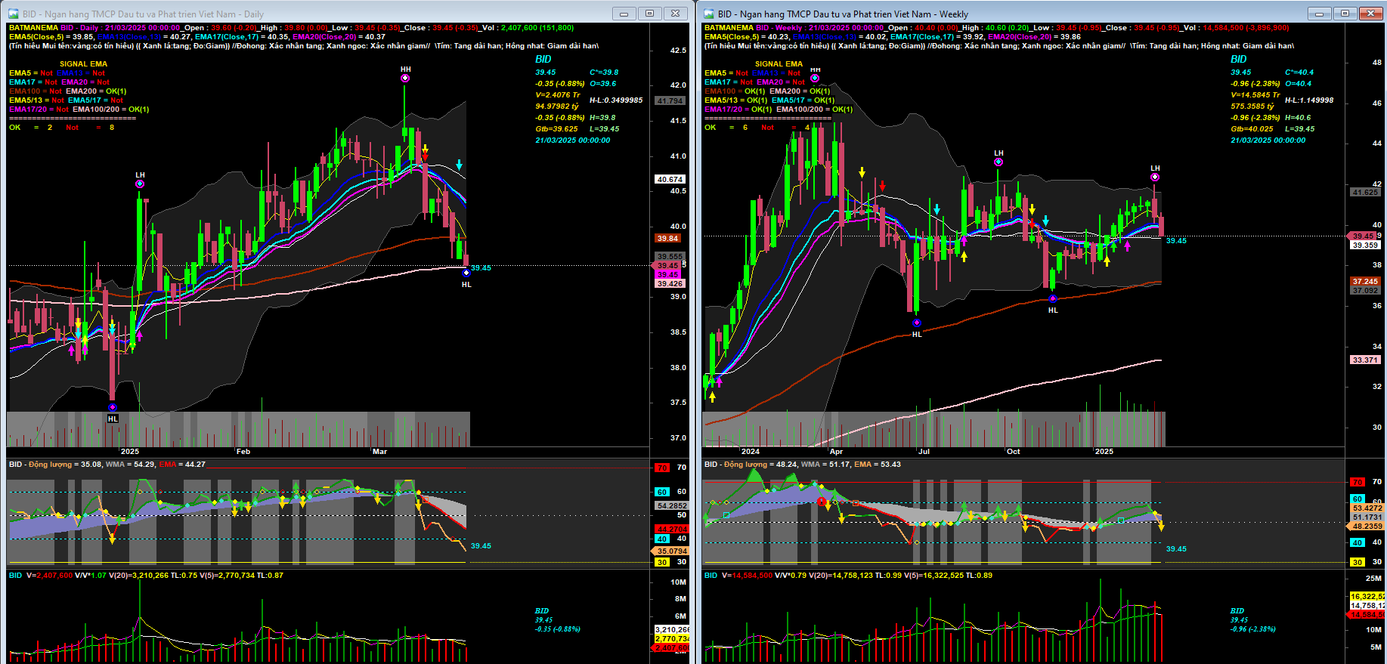The width and height of the screenshot is (1387, 664).
Task: Click the Gtb=40.025 value in Weekly info block
Action: click(1252, 129)
